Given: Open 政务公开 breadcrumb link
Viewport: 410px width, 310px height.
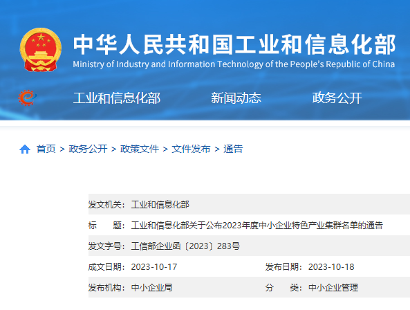Looking at the screenshot, I should pyautogui.click(x=88, y=149).
